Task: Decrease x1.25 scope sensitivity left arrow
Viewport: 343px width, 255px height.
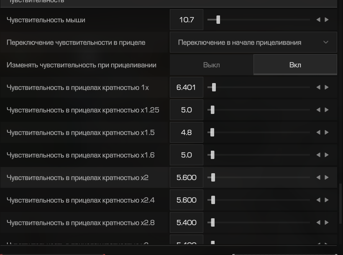Action: coord(318,110)
